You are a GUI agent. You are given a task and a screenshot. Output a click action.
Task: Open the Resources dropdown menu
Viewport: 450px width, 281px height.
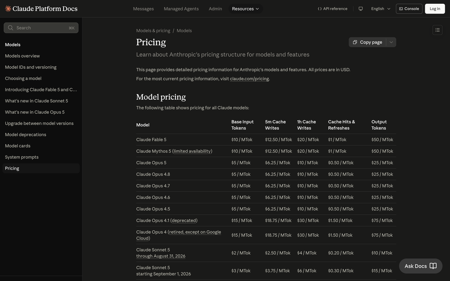coord(246,9)
